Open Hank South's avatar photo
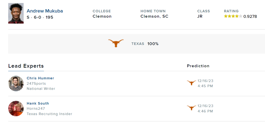The image size is (265, 122). point(16,109)
